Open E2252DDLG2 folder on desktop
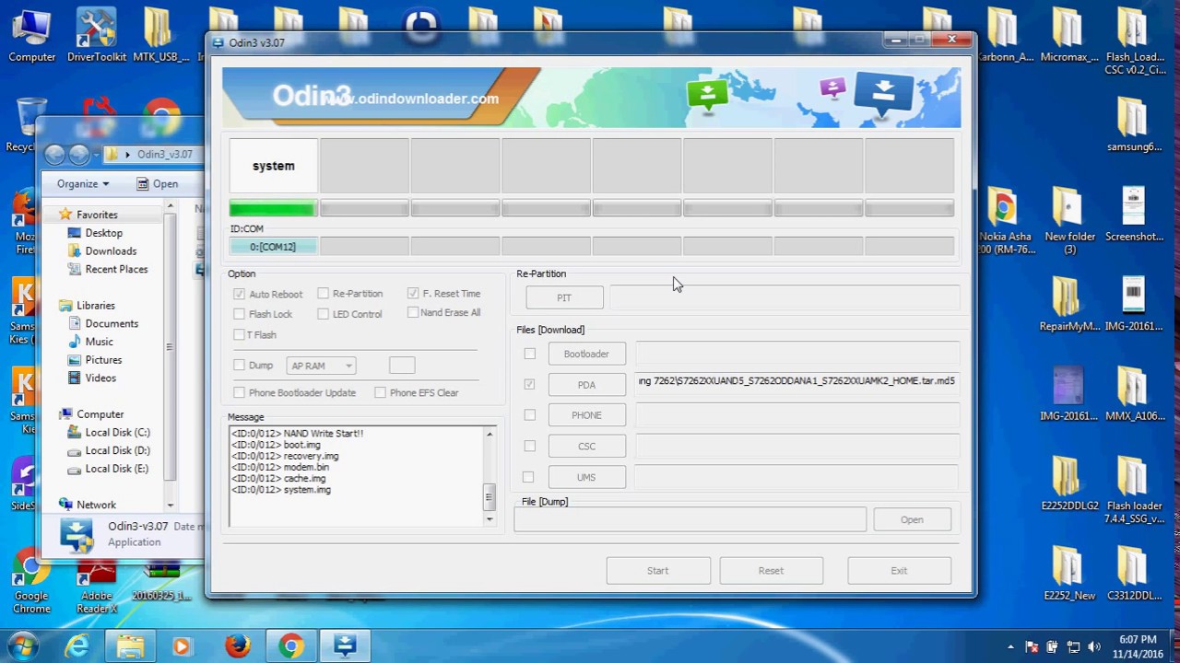Image resolution: width=1180 pixels, height=663 pixels. coord(1069,483)
